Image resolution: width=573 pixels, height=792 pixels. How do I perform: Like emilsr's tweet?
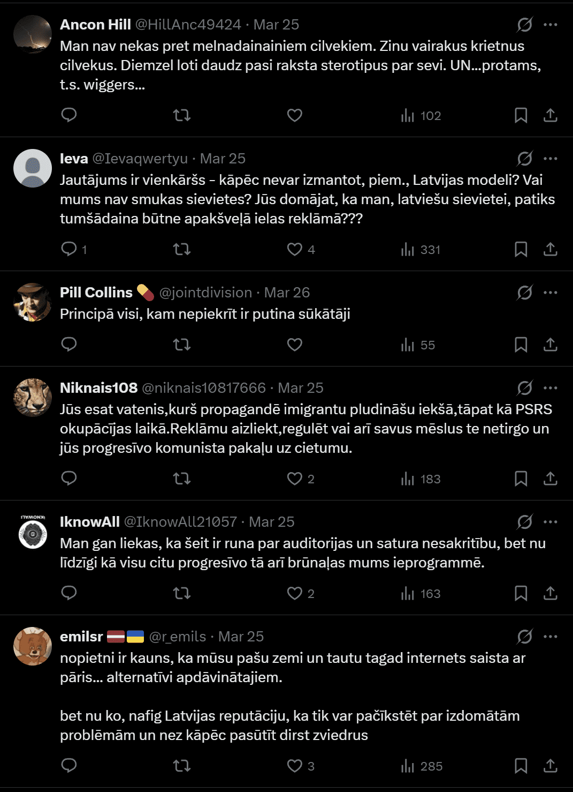coord(295,766)
